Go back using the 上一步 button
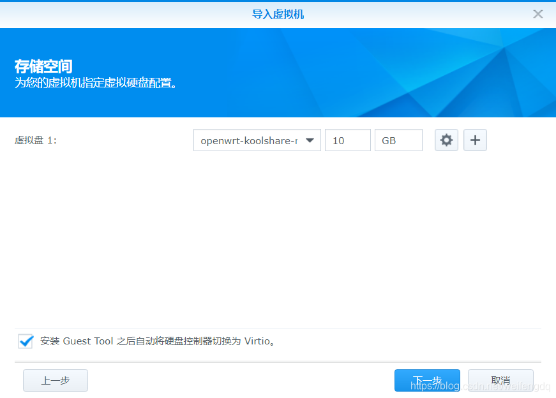 55,380
